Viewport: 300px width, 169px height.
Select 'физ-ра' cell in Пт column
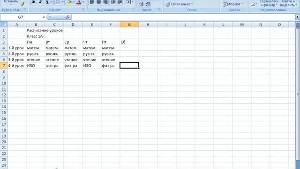pos(111,66)
